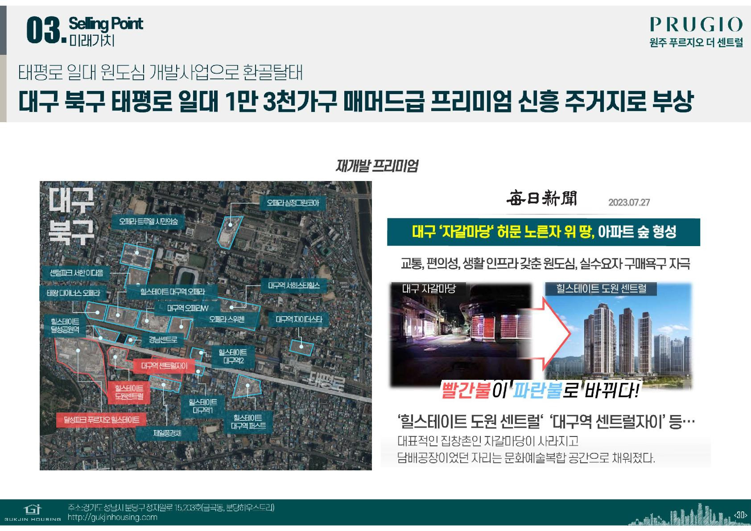Viewport: 751px width, 531px height.
Task: Click the '힐스테이트 대구역1' map label
Action: pyautogui.click(x=202, y=406)
